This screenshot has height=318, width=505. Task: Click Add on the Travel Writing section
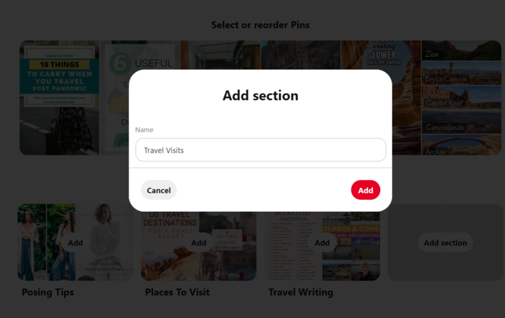click(x=322, y=243)
